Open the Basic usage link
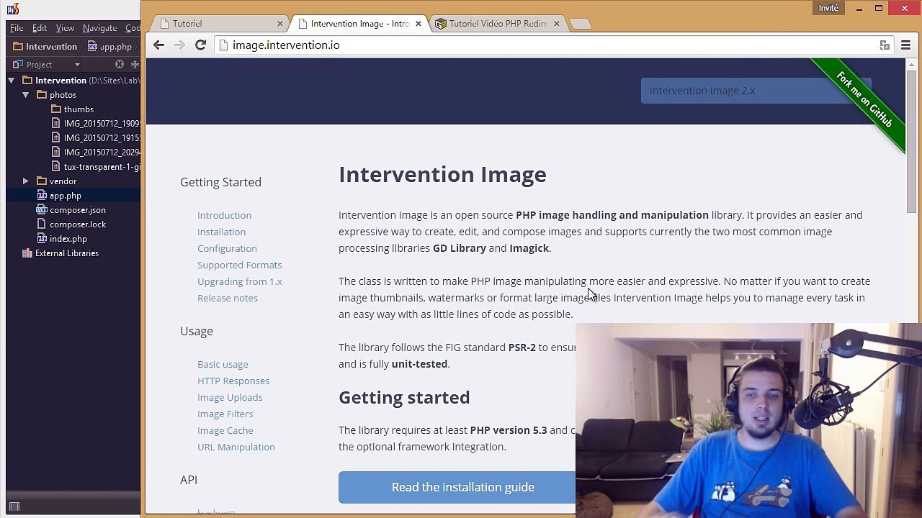The height and width of the screenshot is (518, 922). coord(223,364)
